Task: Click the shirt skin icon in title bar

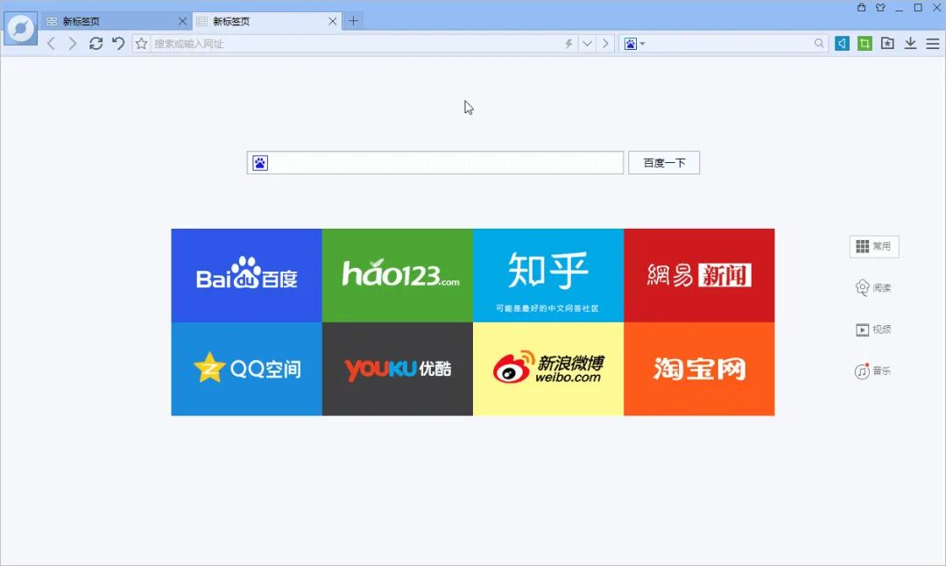Action: point(880,8)
